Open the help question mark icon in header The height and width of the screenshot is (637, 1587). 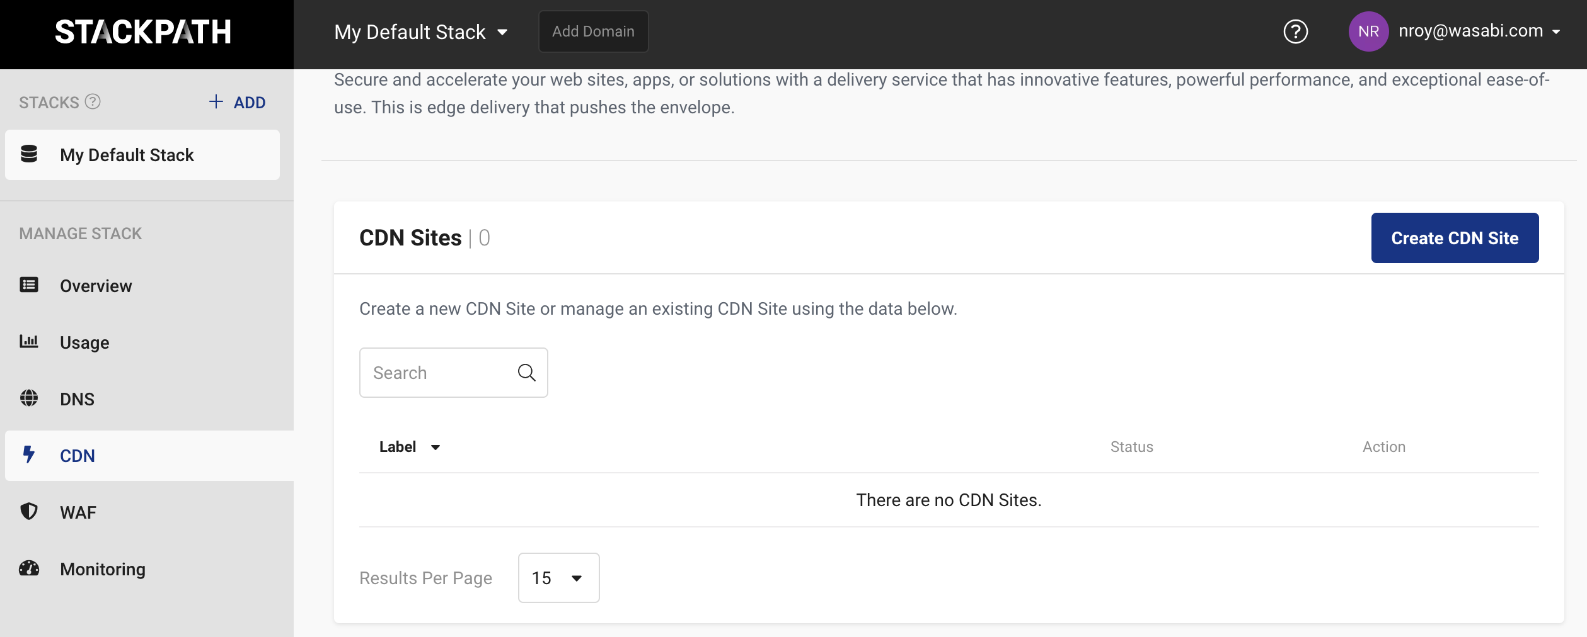click(x=1295, y=31)
